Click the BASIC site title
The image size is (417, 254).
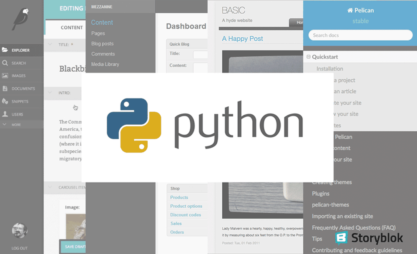pos(233,10)
